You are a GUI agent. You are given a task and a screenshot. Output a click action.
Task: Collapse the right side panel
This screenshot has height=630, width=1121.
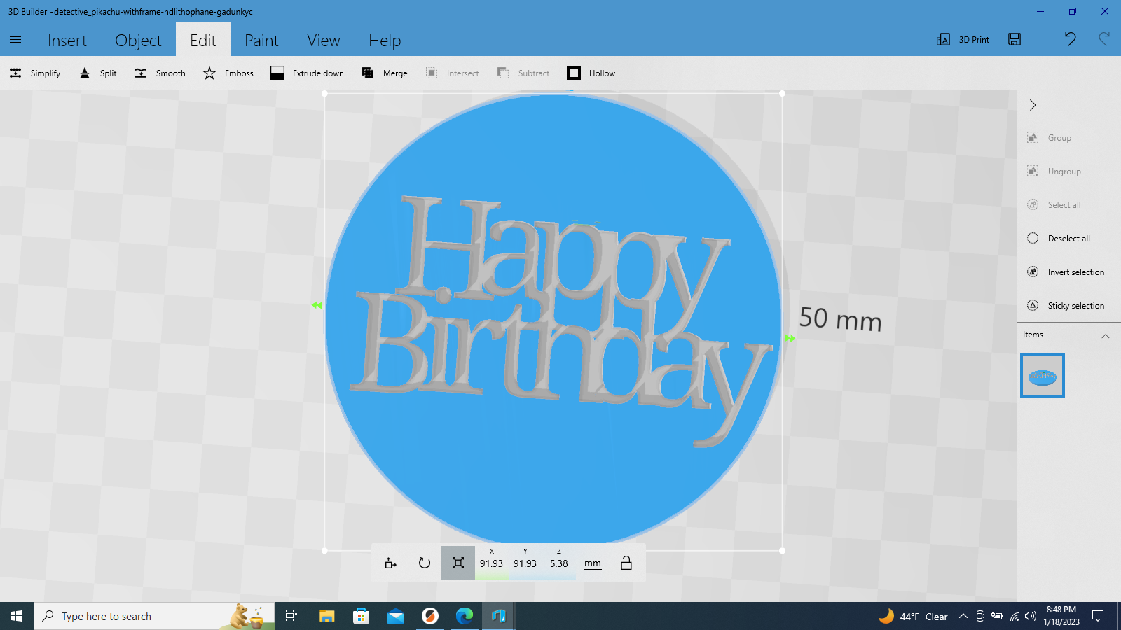coord(1033,105)
